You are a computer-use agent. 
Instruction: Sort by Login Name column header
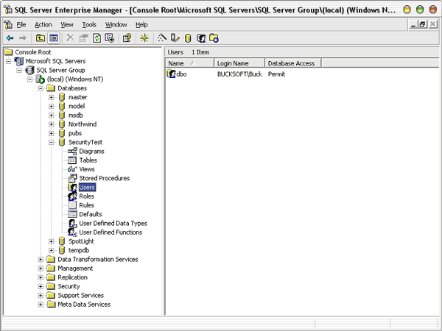coord(239,63)
